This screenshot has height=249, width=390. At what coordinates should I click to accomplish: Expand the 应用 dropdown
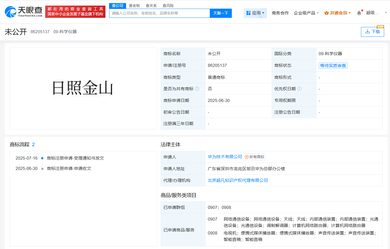[255, 13]
